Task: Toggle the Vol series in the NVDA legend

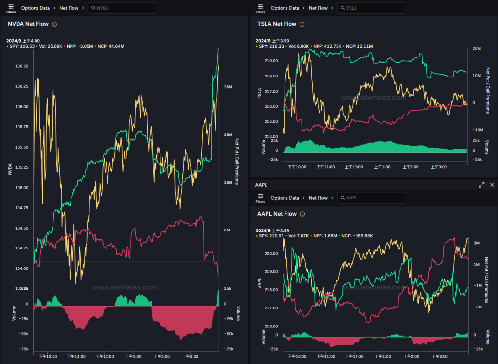Action: (50, 46)
